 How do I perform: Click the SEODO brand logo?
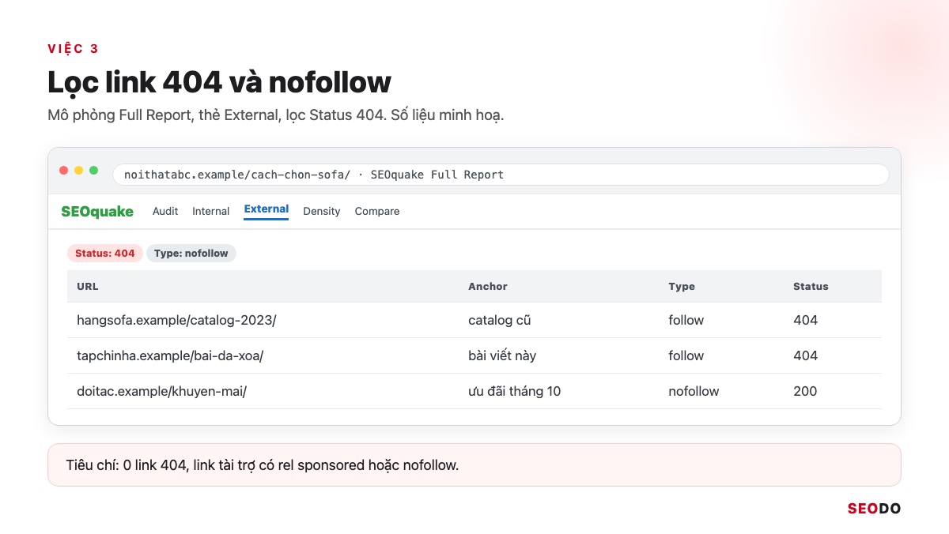pos(874,509)
